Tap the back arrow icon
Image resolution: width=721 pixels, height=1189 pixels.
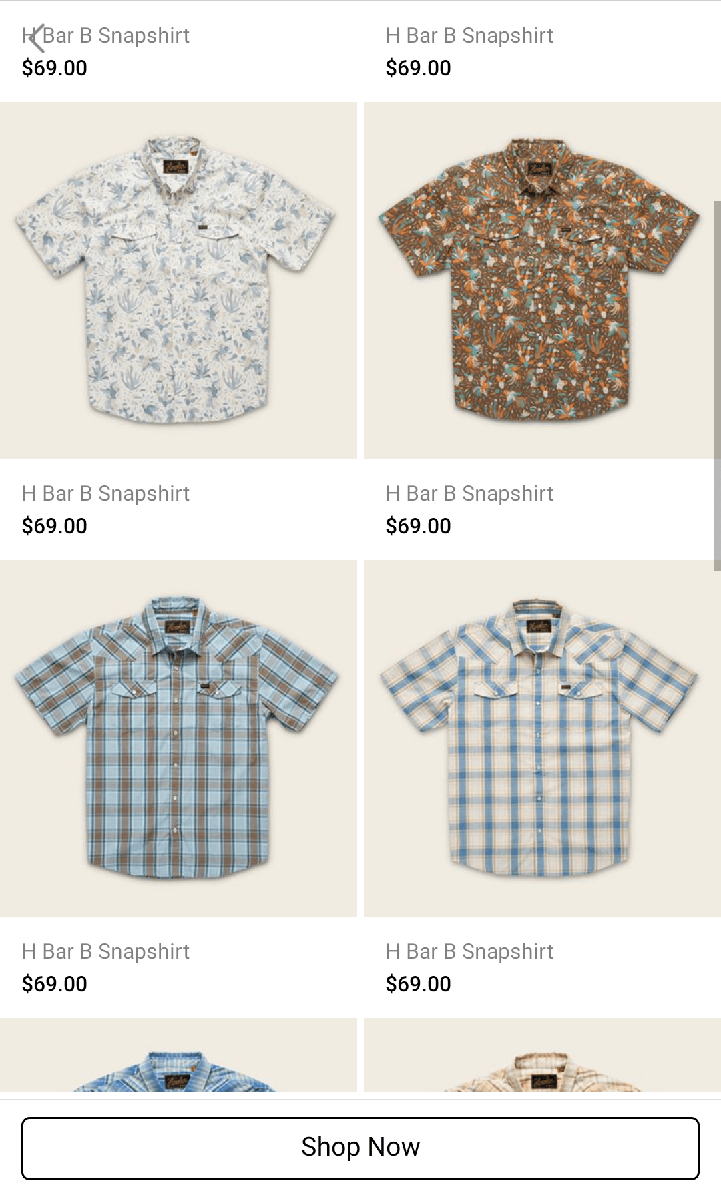pyautogui.click(x=37, y=38)
